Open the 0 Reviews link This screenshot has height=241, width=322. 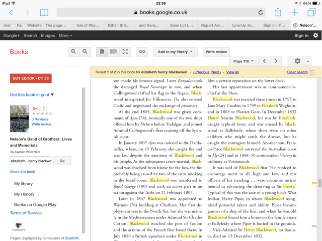[40, 119]
